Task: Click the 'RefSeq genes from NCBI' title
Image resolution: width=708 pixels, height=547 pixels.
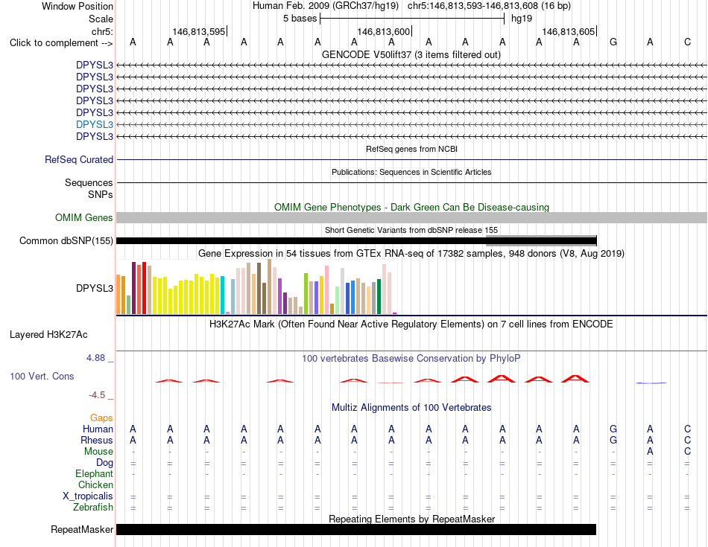Action: (411, 149)
